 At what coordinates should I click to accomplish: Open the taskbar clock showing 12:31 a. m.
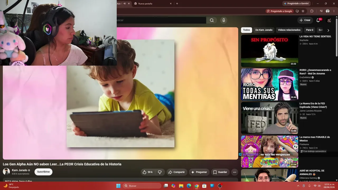point(329,186)
